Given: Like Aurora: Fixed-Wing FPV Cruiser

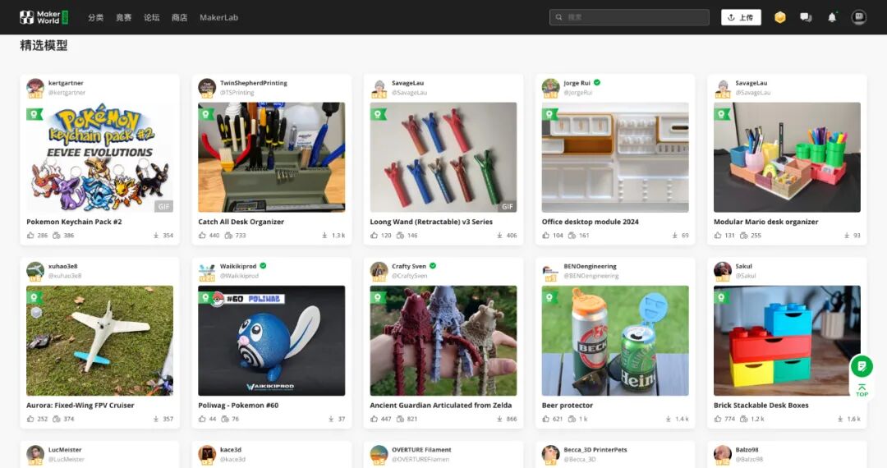Looking at the screenshot, I should click(30, 419).
